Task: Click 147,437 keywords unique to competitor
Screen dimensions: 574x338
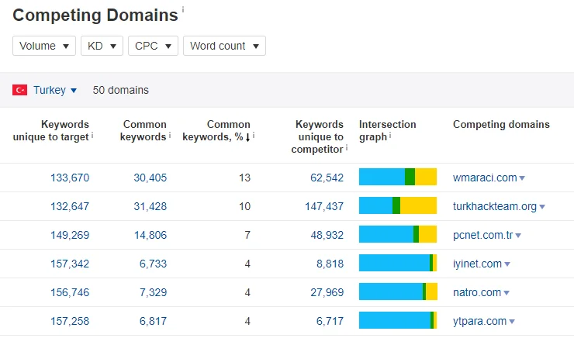Action: 320,206
